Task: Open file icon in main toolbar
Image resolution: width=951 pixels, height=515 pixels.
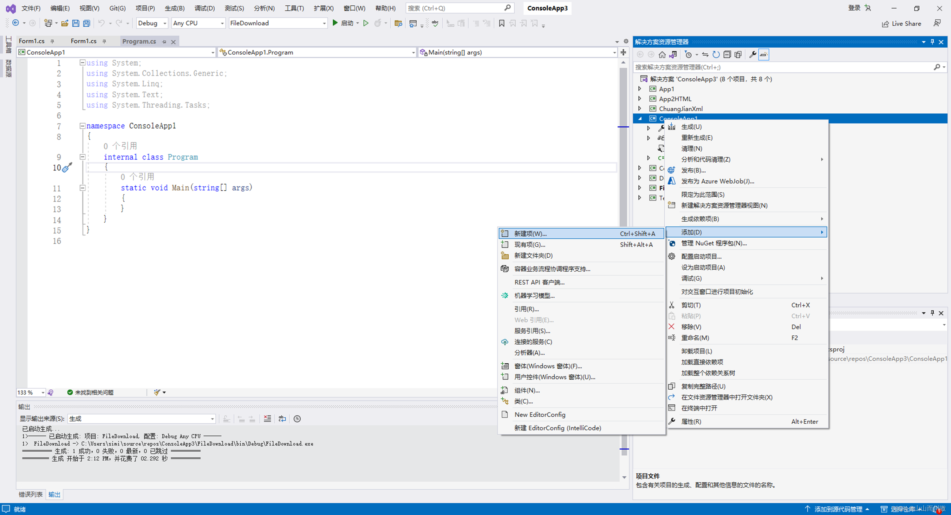Action: (65, 23)
